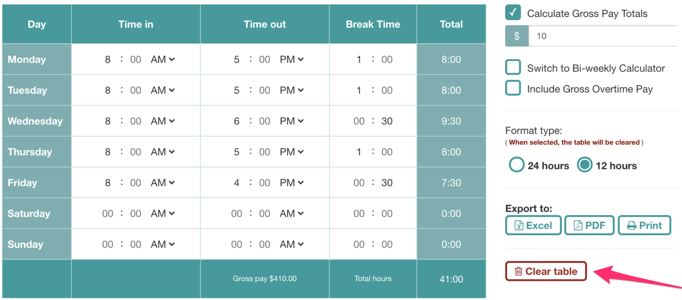Click the dollar sign icon beside the rate
The width and height of the screenshot is (682, 300).
pos(517,36)
